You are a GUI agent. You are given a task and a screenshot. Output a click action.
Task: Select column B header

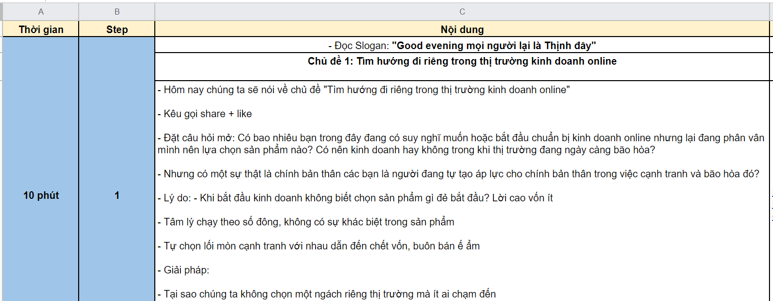click(117, 12)
